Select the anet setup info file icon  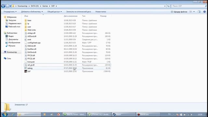point(26,40)
